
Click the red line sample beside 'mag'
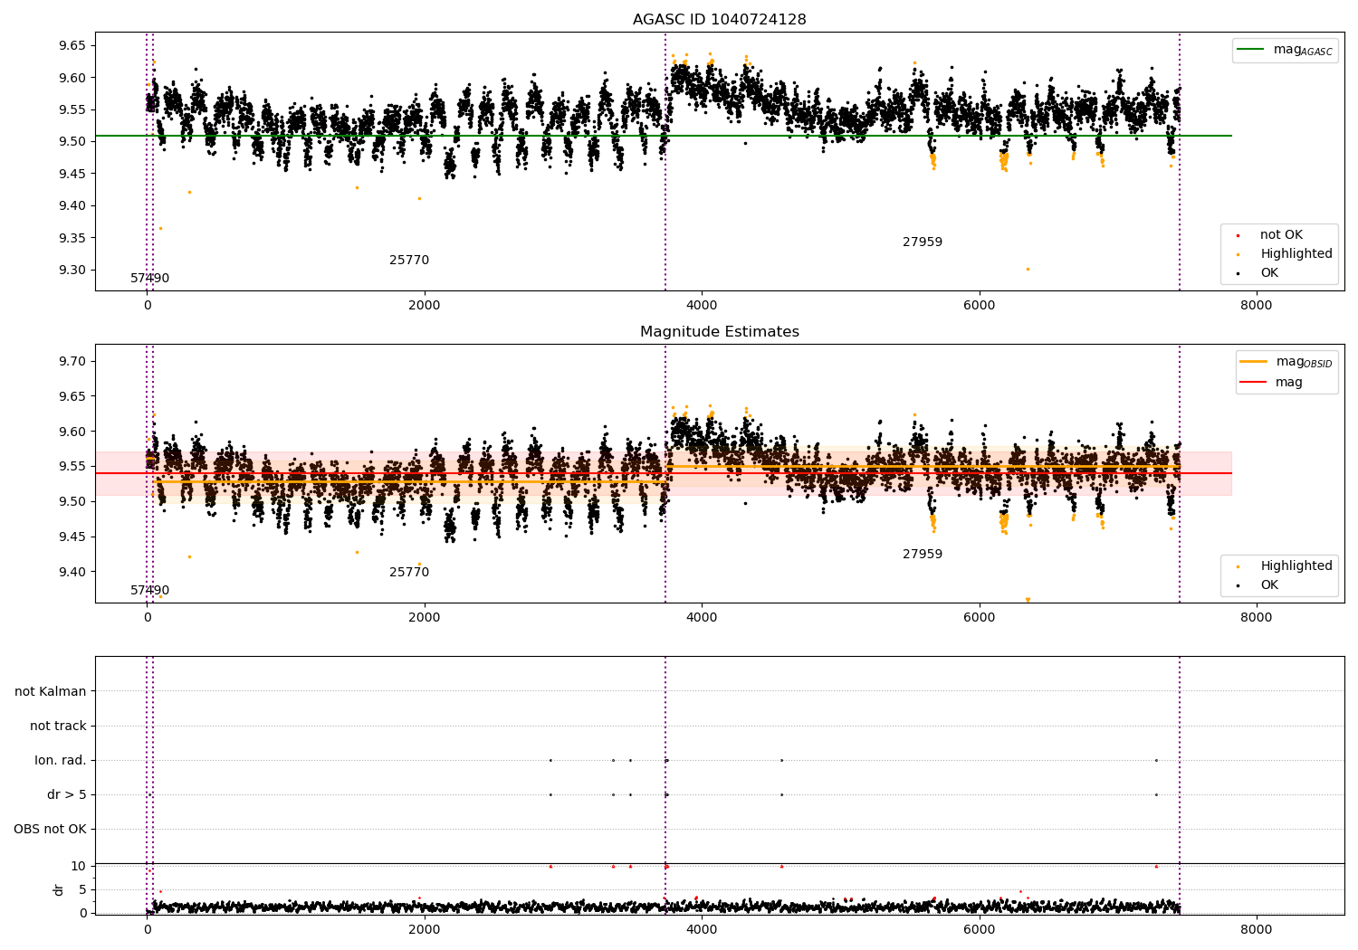pyautogui.click(x=1254, y=382)
